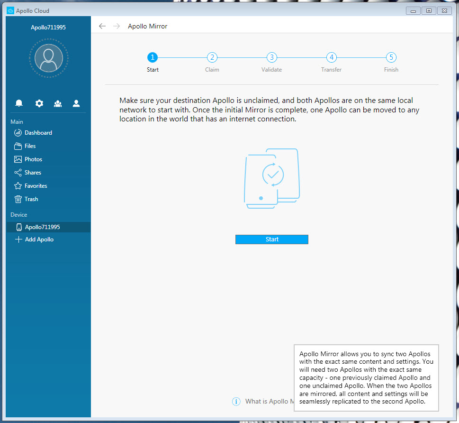Open the Photos section
This screenshot has width=459, height=423.
click(x=28, y=159)
